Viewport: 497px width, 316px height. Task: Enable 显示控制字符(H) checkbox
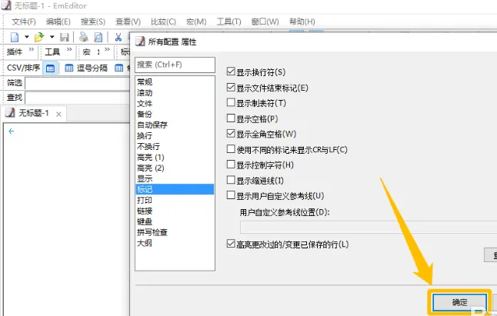231,165
